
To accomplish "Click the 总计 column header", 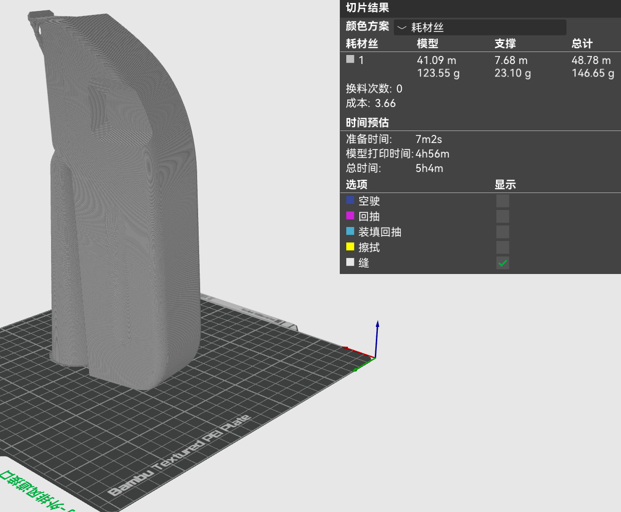I will [582, 43].
